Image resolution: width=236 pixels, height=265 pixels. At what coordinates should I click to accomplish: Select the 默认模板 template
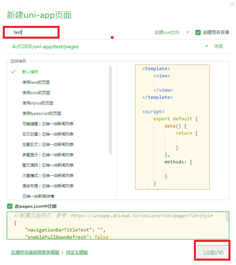[30, 72]
